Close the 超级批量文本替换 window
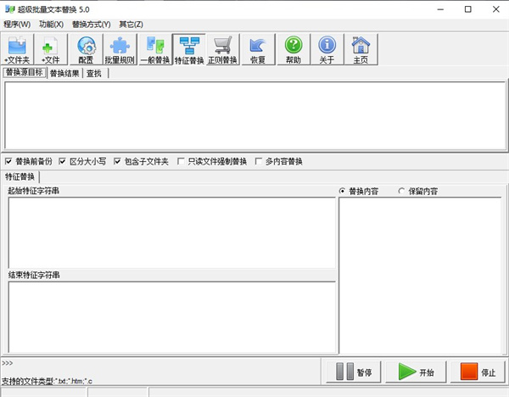This screenshot has width=509, height=397. [x=495, y=9]
